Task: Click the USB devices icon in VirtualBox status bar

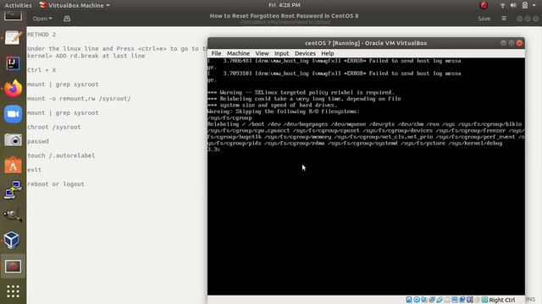Action: click(440, 300)
